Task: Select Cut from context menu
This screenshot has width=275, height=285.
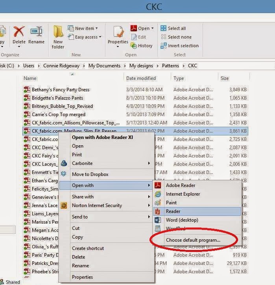Action: point(76,228)
